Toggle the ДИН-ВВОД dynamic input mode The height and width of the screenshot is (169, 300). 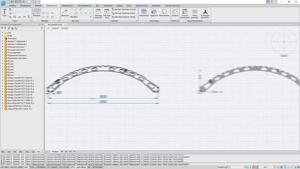click(82, 167)
